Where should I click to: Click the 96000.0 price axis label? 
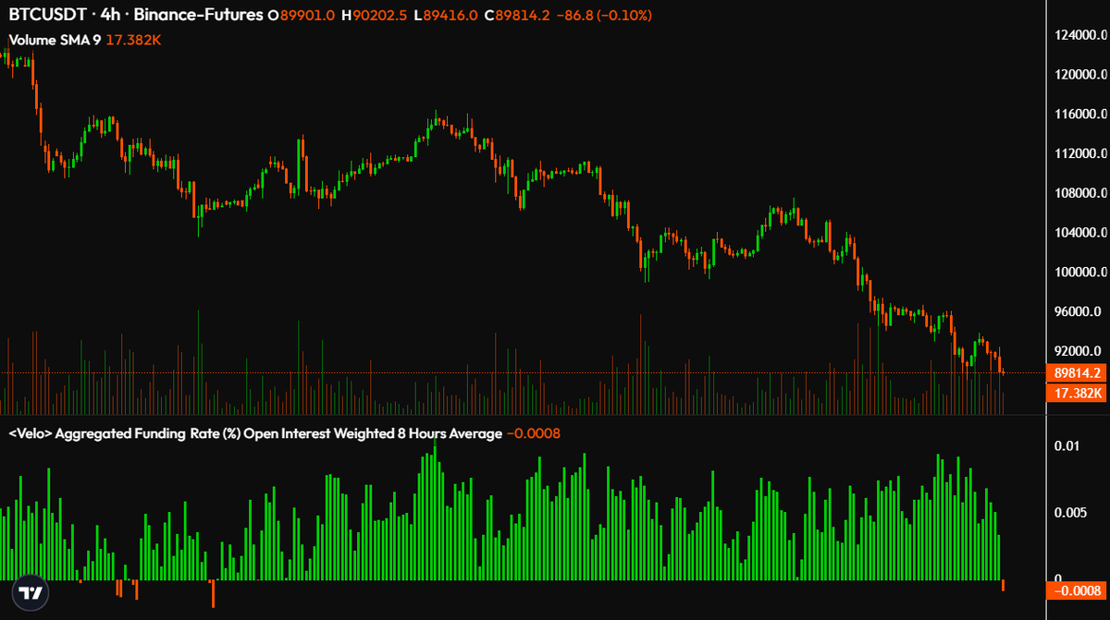click(x=1079, y=312)
